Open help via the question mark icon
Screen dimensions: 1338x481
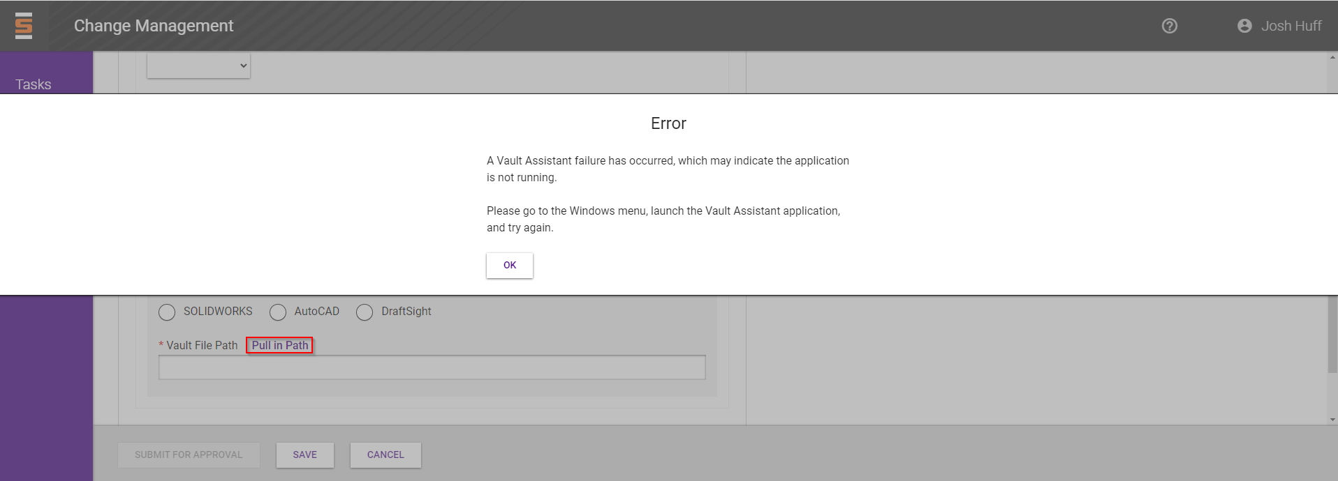pos(1169,26)
